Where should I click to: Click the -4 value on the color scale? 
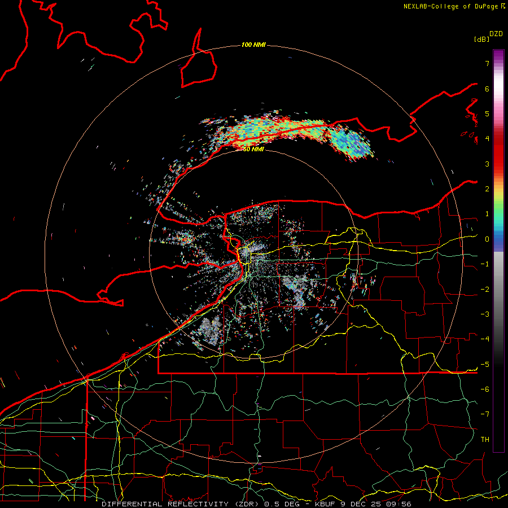[485, 339]
